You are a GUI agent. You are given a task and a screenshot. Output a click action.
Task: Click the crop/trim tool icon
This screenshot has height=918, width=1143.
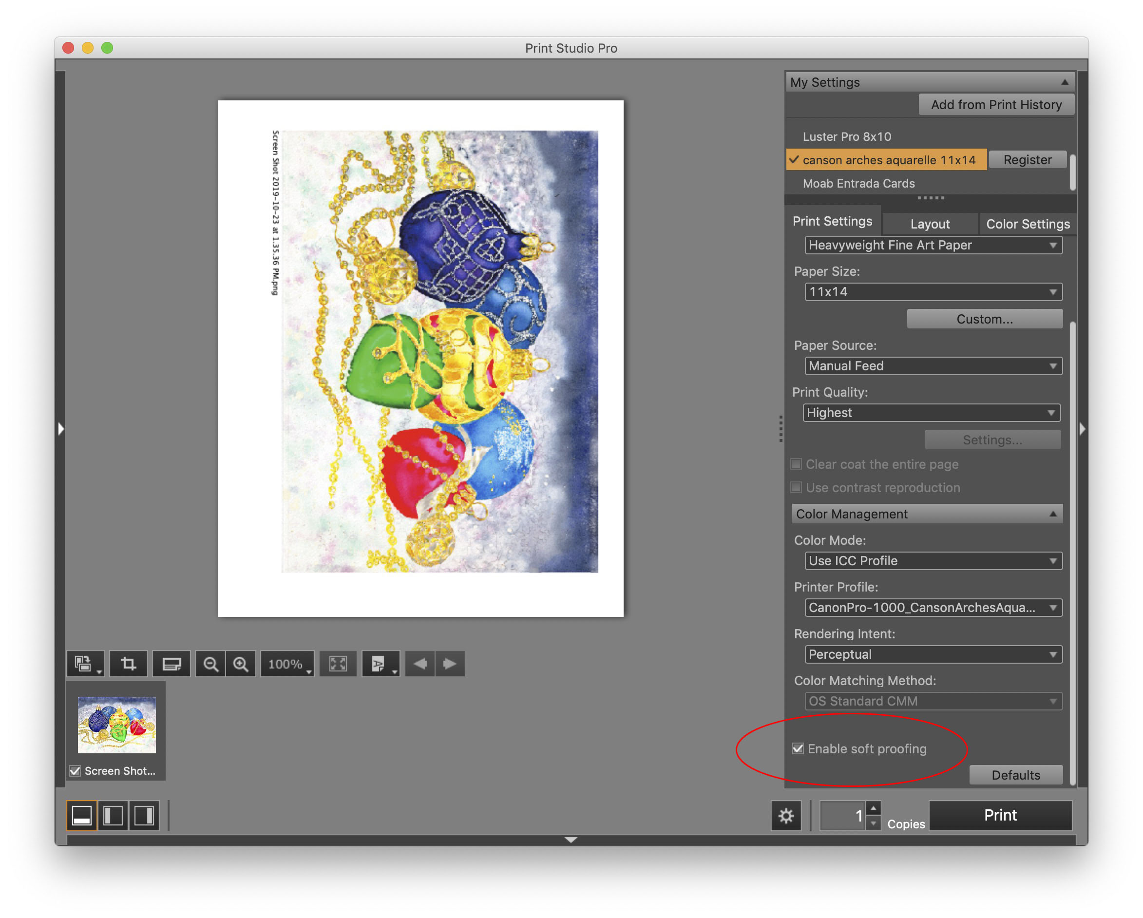click(130, 665)
